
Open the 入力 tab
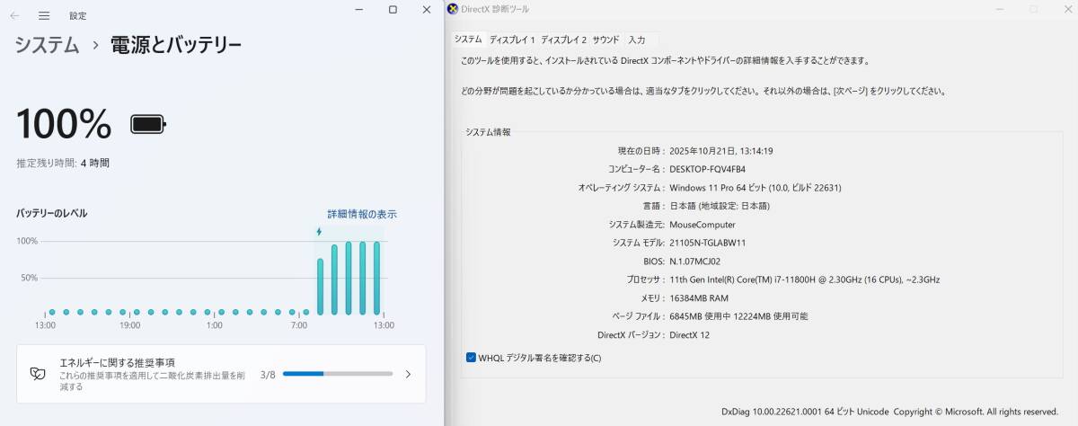click(x=637, y=40)
